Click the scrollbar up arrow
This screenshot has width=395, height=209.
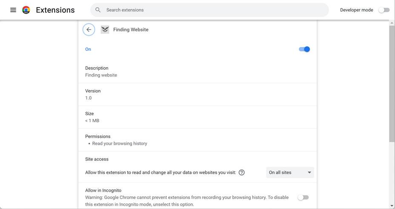tap(392, 23)
